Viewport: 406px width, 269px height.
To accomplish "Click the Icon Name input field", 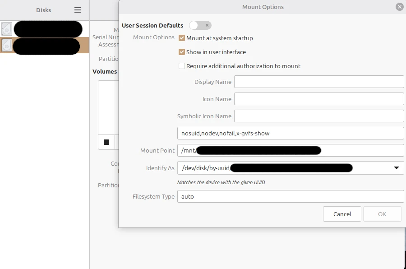I will tap(318, 99).
